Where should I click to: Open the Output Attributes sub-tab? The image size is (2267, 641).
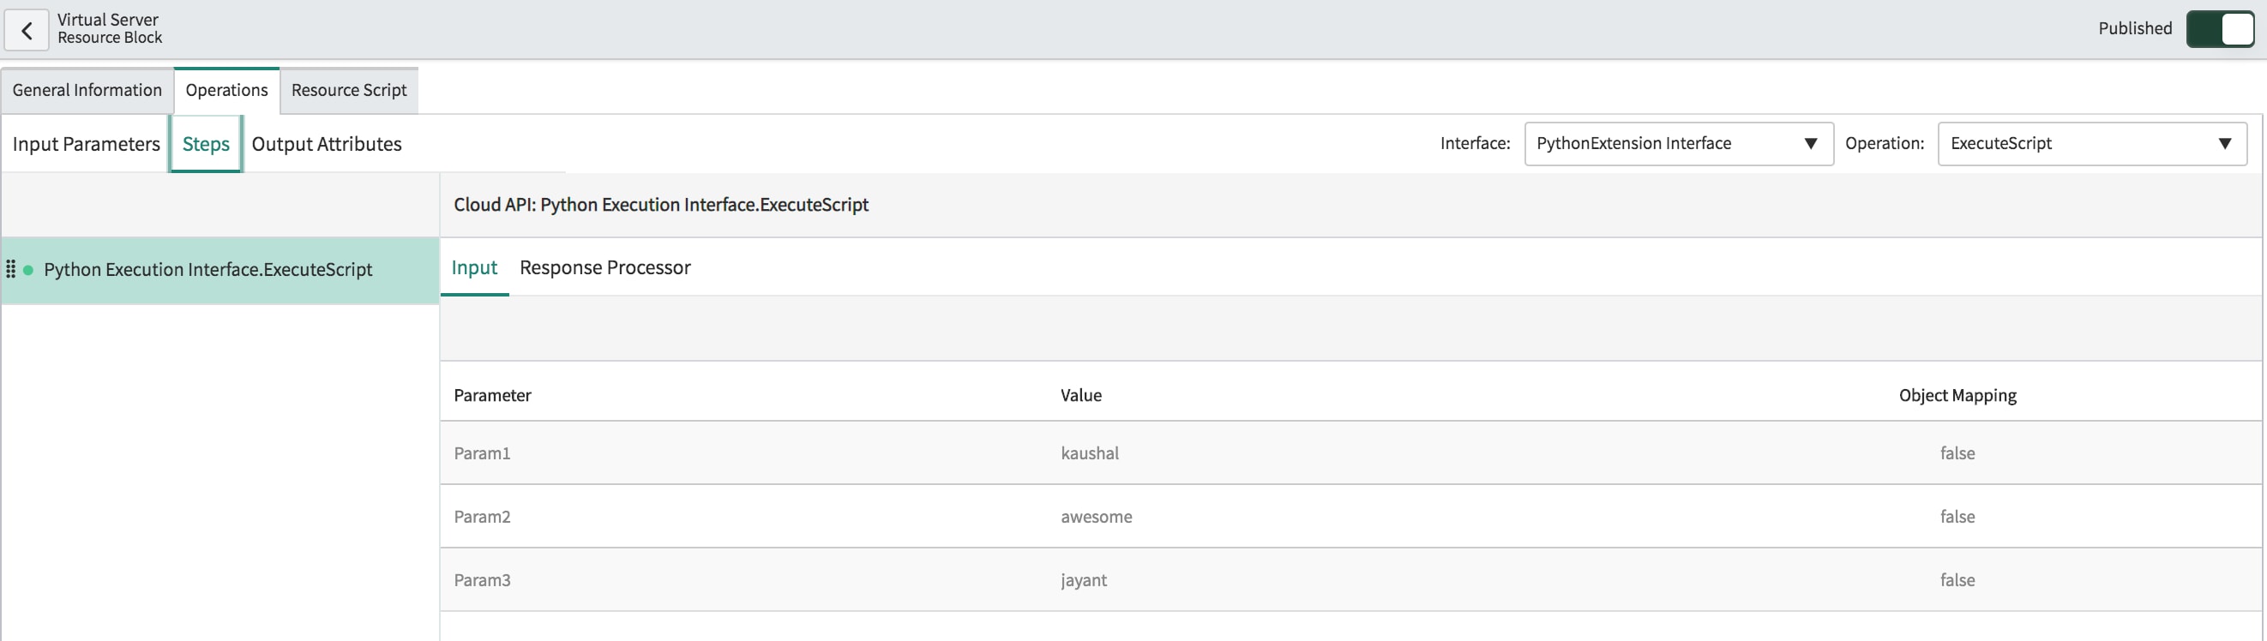point(327,144)
